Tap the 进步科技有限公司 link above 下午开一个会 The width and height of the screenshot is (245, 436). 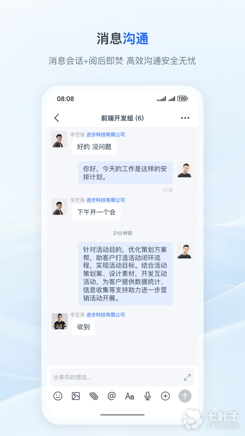click(106, 200)
